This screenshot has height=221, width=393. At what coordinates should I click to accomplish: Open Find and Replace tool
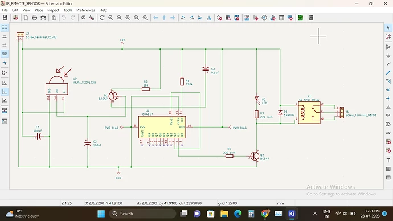[x=92, y=18]
